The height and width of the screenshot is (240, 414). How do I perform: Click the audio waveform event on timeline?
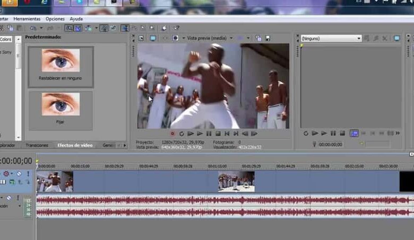(x=225, y=206)
